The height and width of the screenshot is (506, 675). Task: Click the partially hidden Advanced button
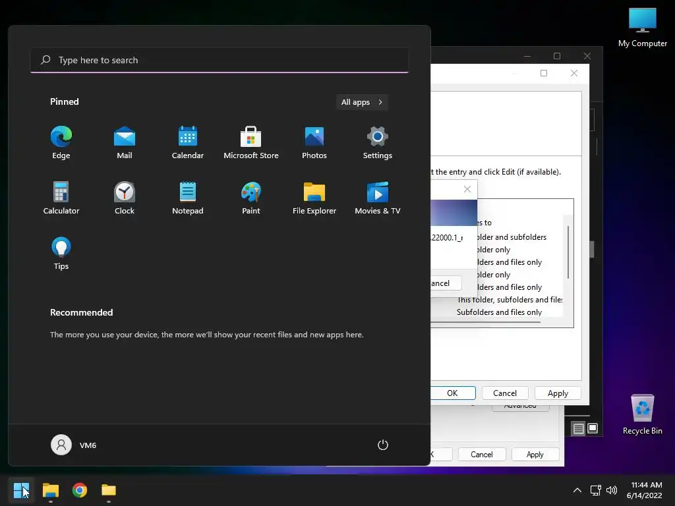[x=520, y=407]
